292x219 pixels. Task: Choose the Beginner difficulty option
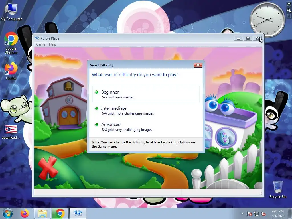tap(146, 94)
